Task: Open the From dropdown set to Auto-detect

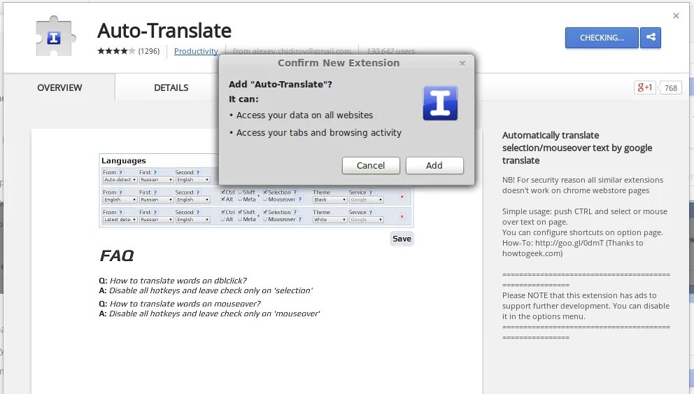Action: coord(120,180)
